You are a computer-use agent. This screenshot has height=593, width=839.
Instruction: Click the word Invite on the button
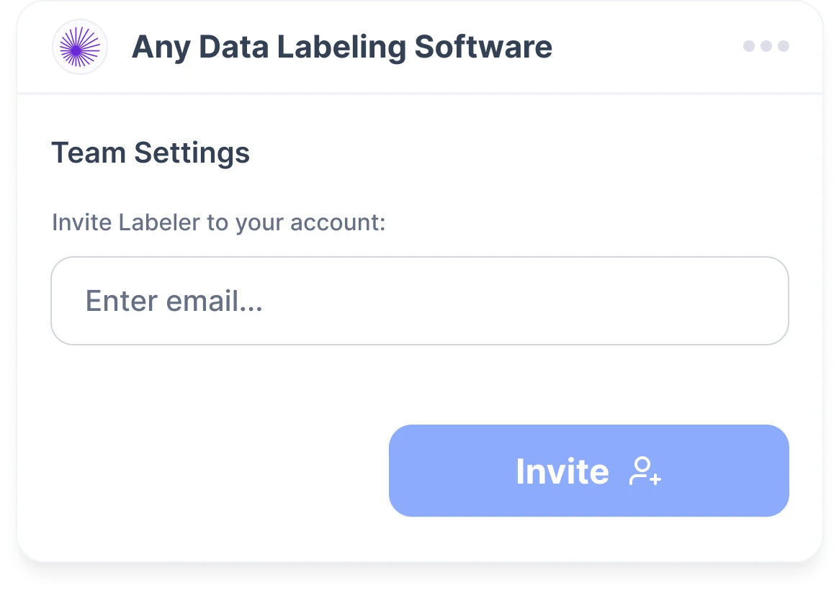(562, 471)
